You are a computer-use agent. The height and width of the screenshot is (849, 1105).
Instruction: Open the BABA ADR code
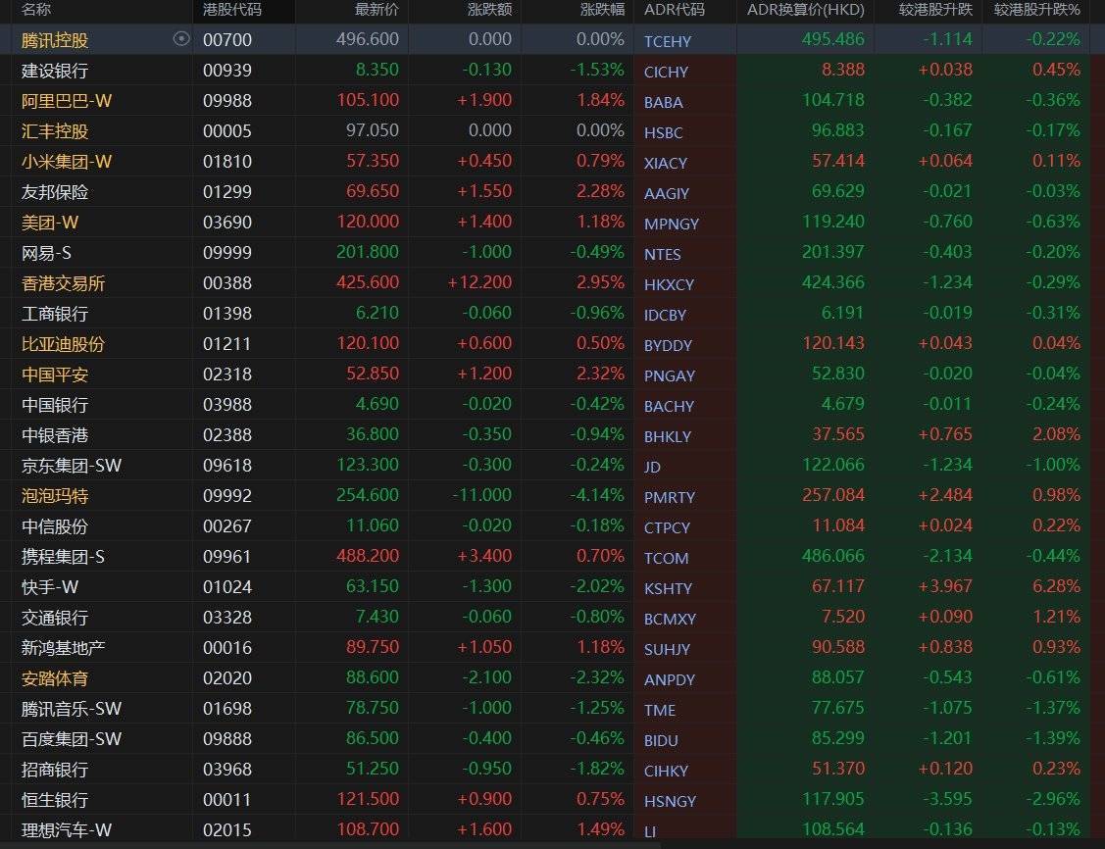pyautogui.click(x=664, y=102)
